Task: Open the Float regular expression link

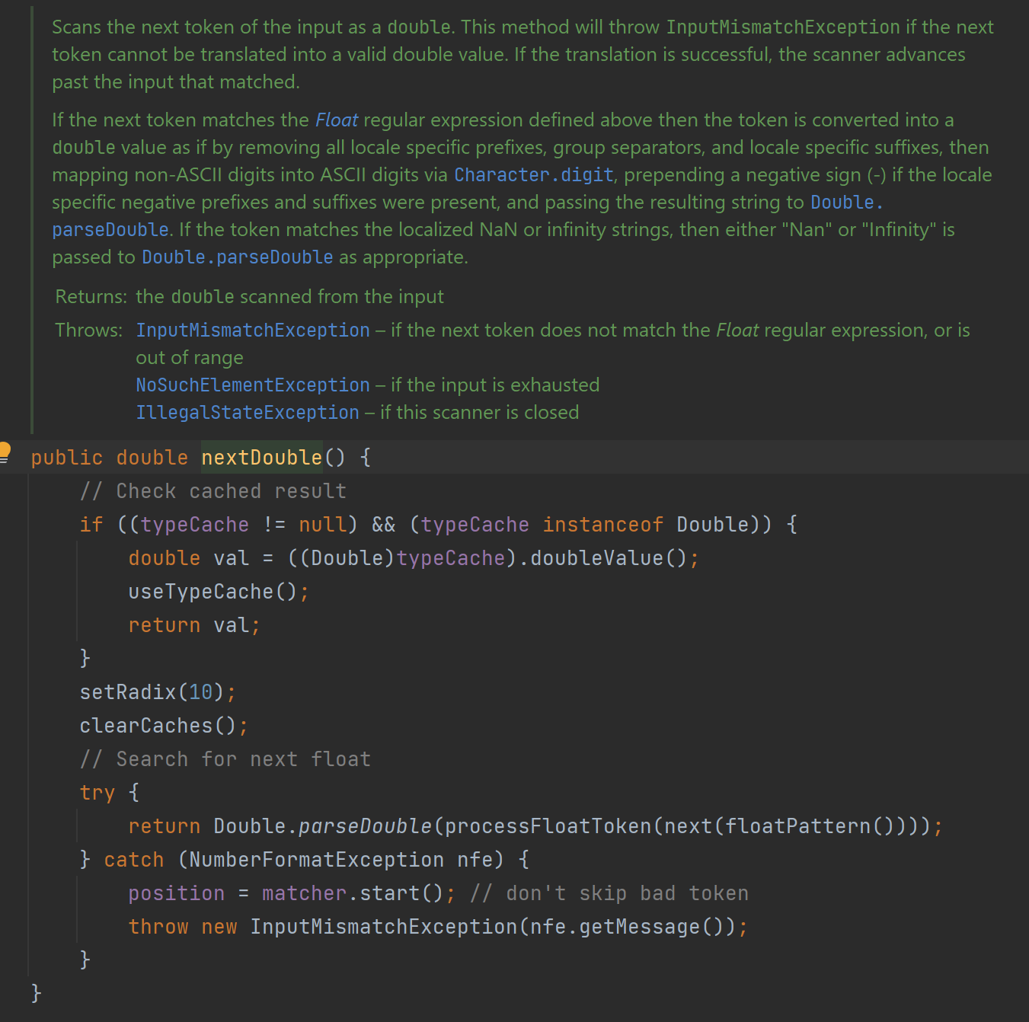Action: [x=336, y=120]
